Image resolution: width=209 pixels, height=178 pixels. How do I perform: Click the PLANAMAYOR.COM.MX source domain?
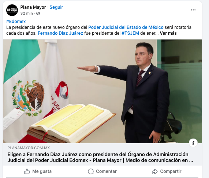point(29,148)
